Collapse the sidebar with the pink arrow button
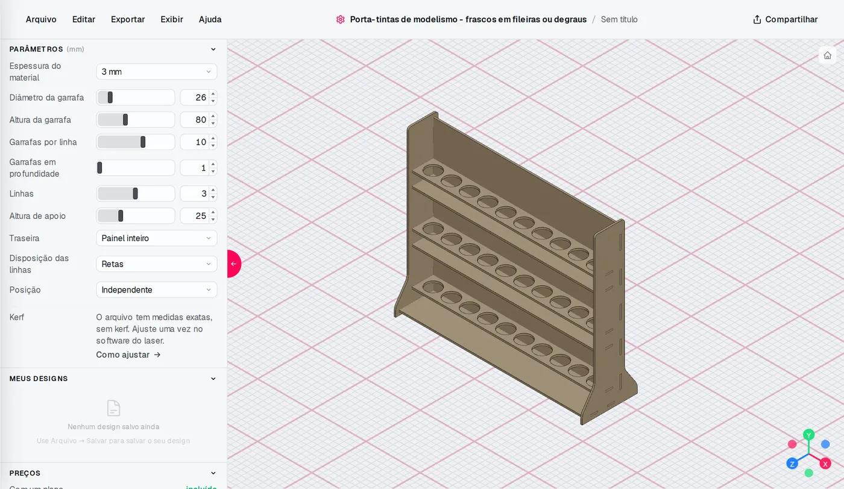 234,263
